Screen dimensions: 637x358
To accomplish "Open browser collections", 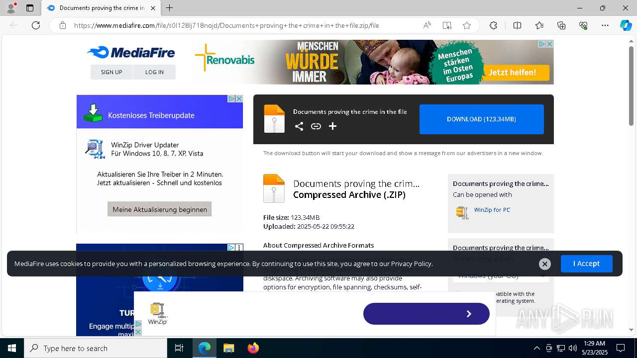I will pyautogui.click(x=561, y=25).
